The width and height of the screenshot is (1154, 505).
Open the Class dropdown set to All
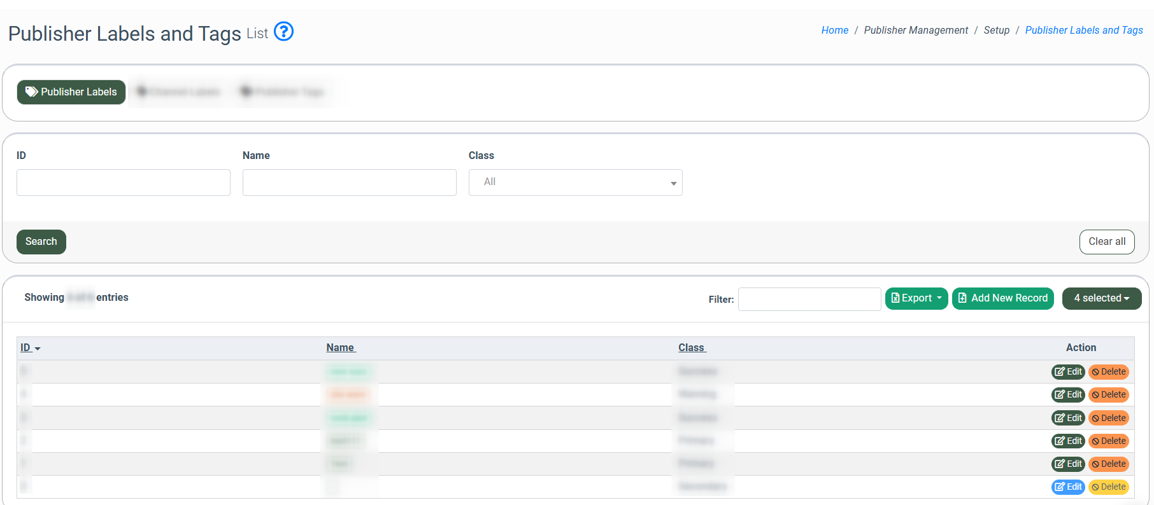(x=575, y=183)
